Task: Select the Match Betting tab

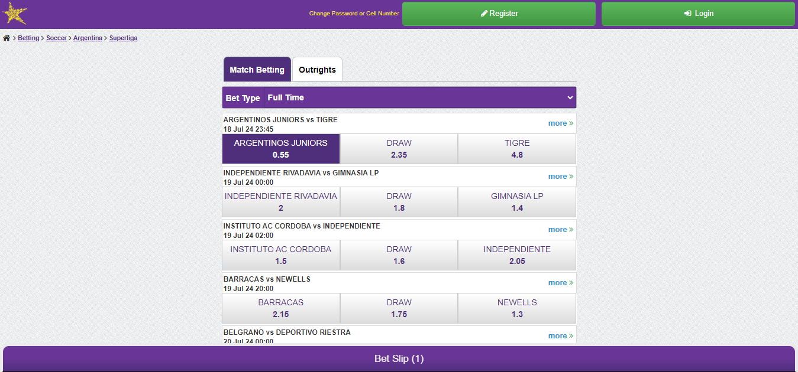Action: pos(257,70)
